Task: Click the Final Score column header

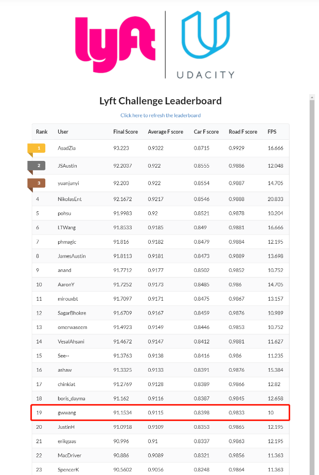Action: click(126, 132)
